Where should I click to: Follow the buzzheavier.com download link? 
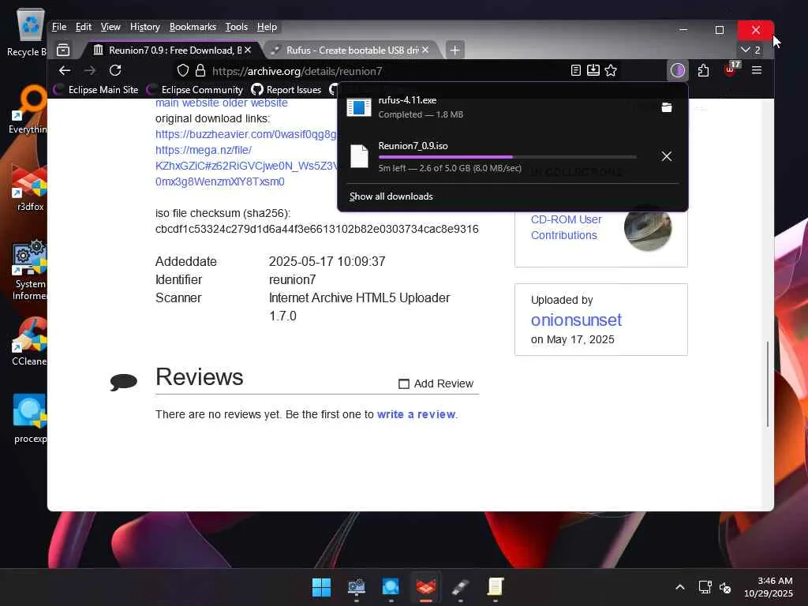click(246, 134)
